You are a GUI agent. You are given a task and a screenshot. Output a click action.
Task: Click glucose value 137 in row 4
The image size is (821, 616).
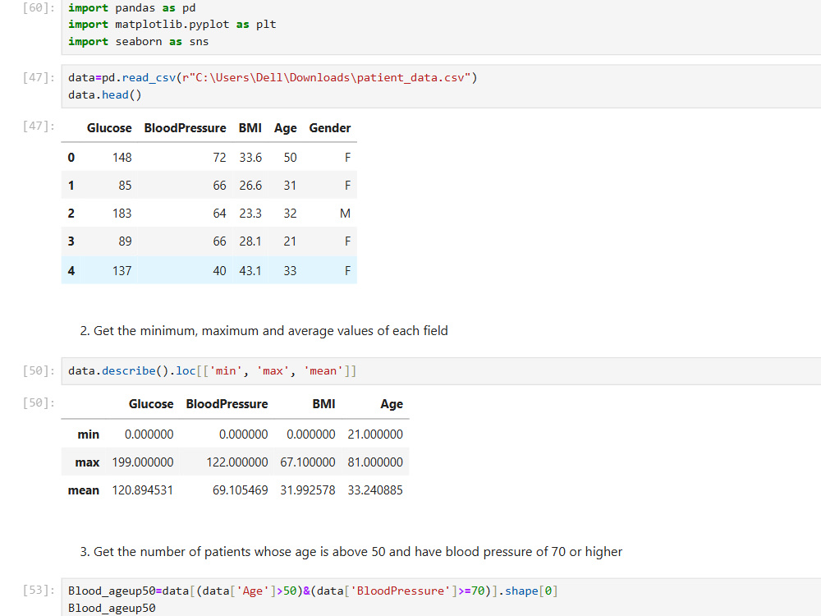coord(122,271)
